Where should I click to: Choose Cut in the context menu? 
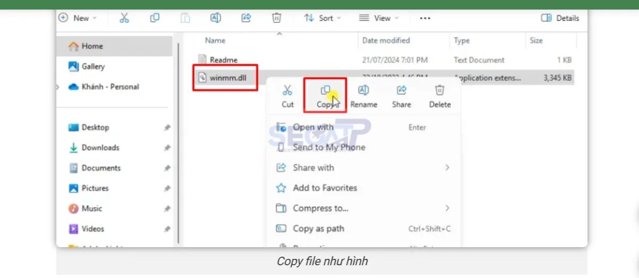coord(288,96)
